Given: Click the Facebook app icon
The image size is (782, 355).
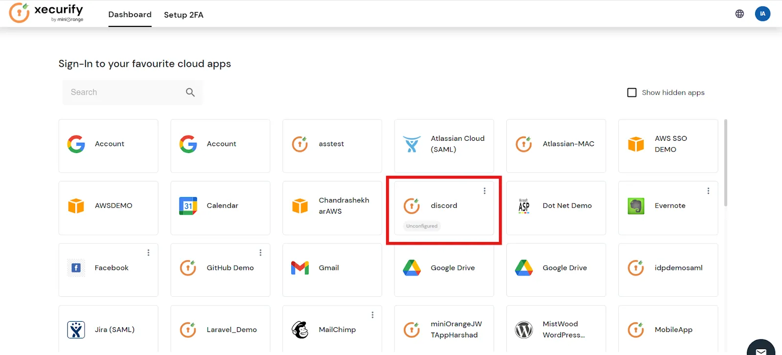Looking at the screenshot, I should pyautogui.click(x=76, y=268).
